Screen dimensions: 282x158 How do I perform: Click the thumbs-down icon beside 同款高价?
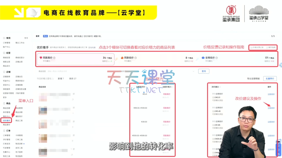coord(40,58)
